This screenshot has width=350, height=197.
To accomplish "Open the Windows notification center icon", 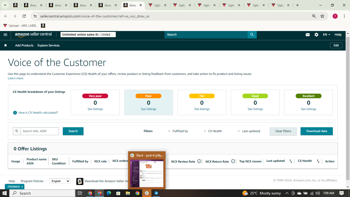I will pyautogui.click(x=342, y=193).
